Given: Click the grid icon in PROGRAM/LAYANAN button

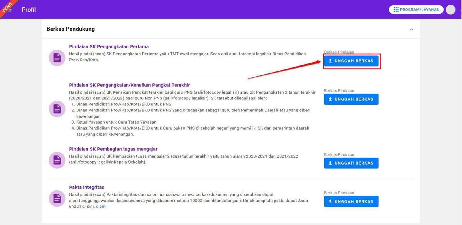Looking at the screenshot, I should pos(396,10).
